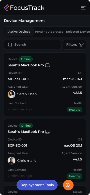Focus the Search input field
Image resolution: width=90 pixels, height=195 pixels.
[32, 45]
